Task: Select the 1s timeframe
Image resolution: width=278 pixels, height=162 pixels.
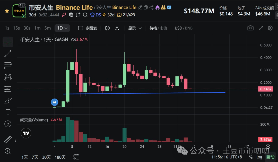Action: 7,28
